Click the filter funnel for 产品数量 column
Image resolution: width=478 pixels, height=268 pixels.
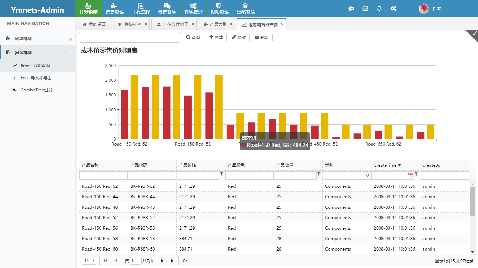319,174
